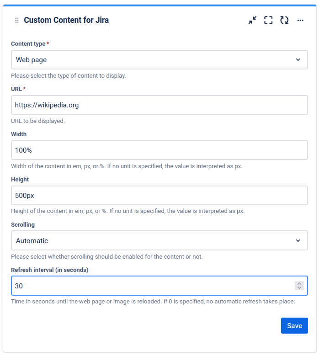Click the Content type field label
The image size is (320, 356).
[28, 44]
